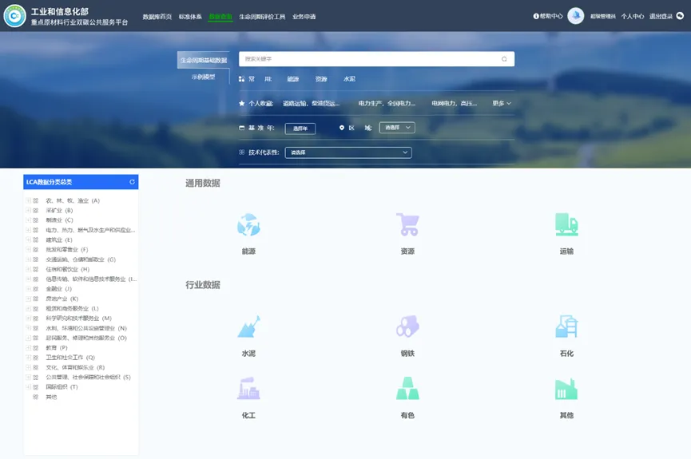This screenshot has width=691, height=459.
Task: Open the 区域 region dropdown
Action: point(397,128)
